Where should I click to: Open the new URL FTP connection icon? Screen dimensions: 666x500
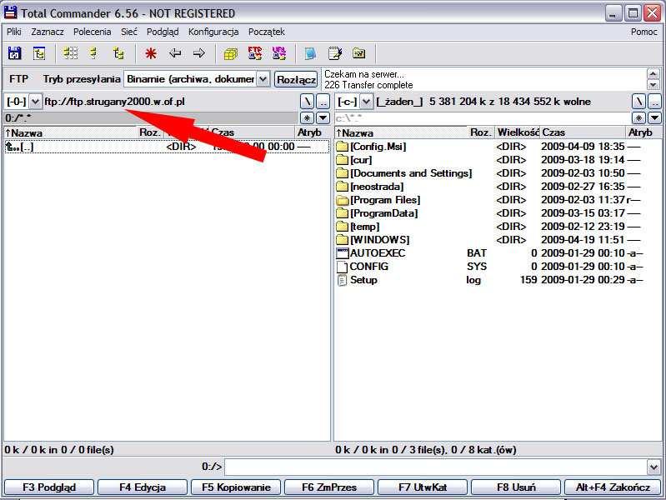pyautogui.click(x=279, y=53)
